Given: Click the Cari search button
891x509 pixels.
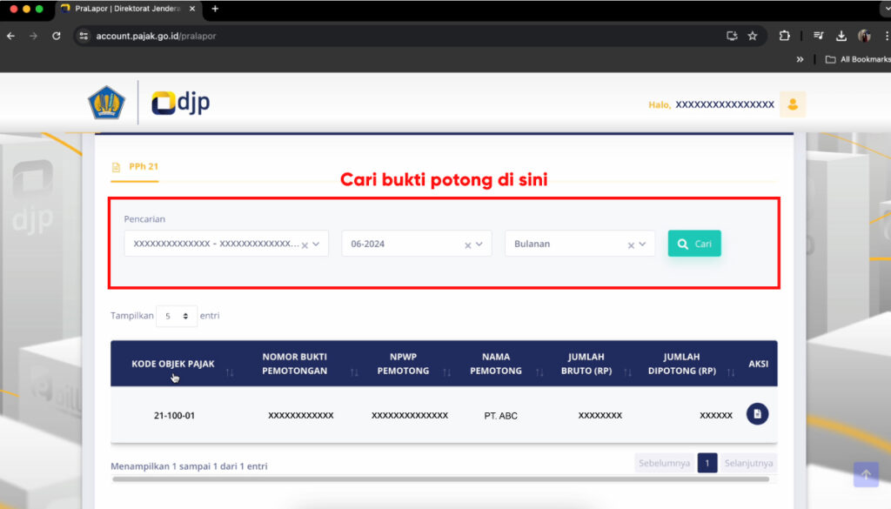Looking at the screenshot, I should click(694, 244).
